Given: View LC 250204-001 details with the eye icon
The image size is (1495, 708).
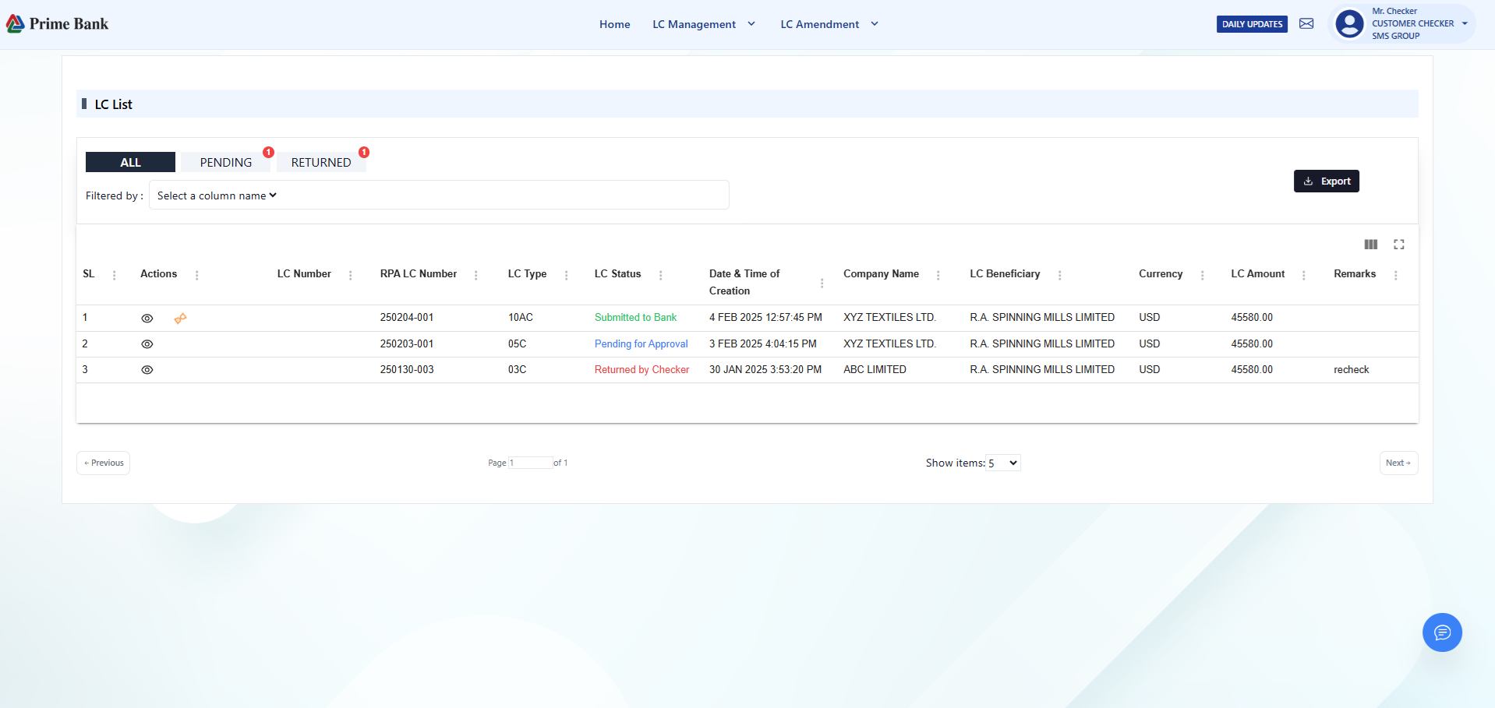Looking at the screenshot, I should click(x=147, y=319).
